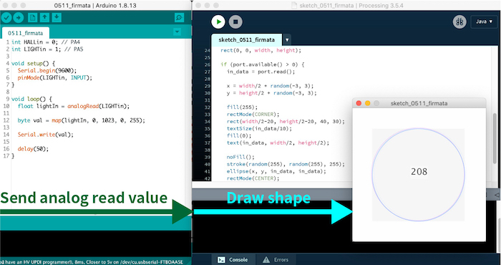Stop the running Processing sketch

pyautogui.click(x=235, y=21)
